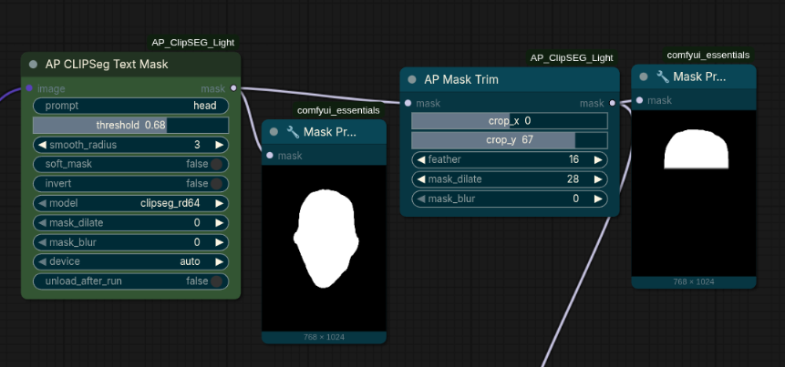Increase CLIPSeg mask_dilate with right arrow

pyautogui.click(x=220, y=223)
